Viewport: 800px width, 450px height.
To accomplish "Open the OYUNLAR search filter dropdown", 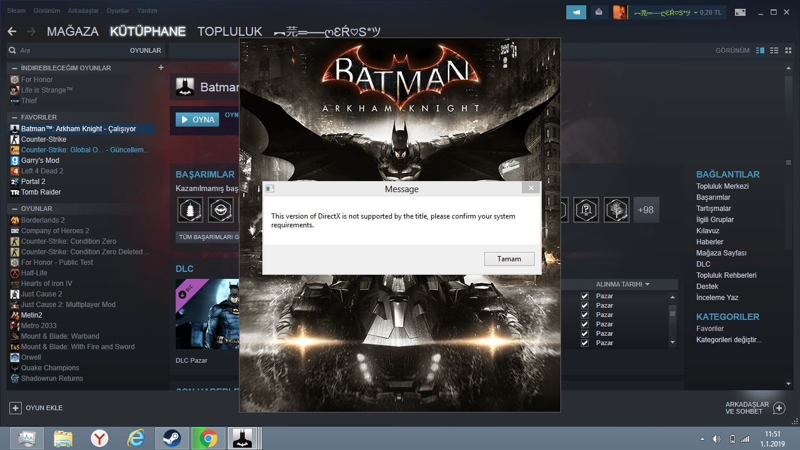I will [x=145, y=50].
